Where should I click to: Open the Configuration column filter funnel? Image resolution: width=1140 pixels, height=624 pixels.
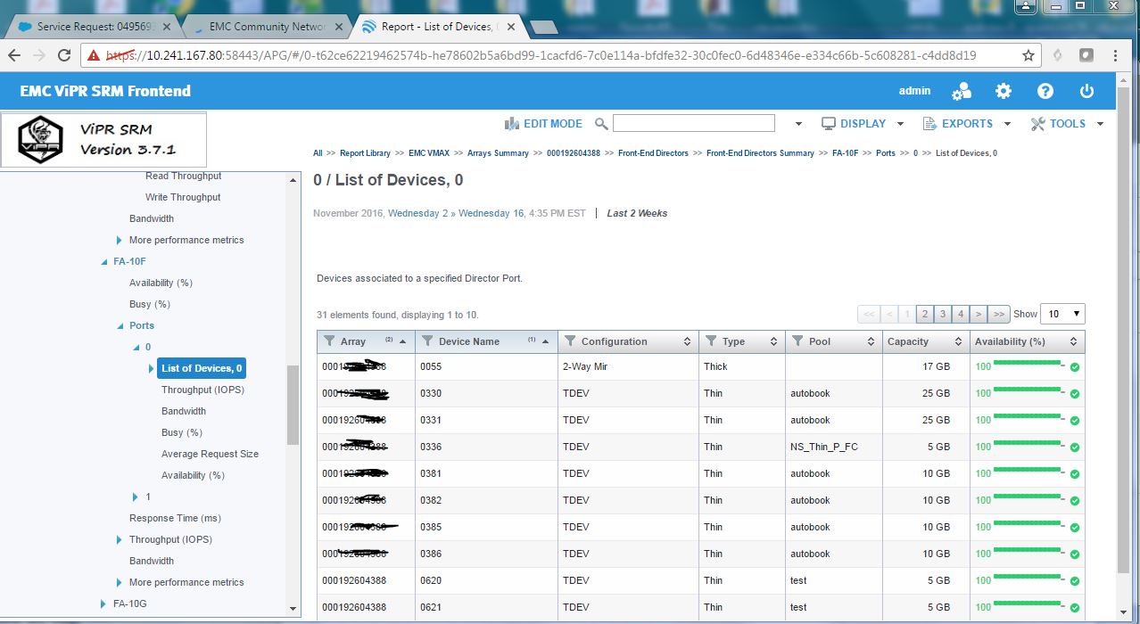click(x=570, y=341)
